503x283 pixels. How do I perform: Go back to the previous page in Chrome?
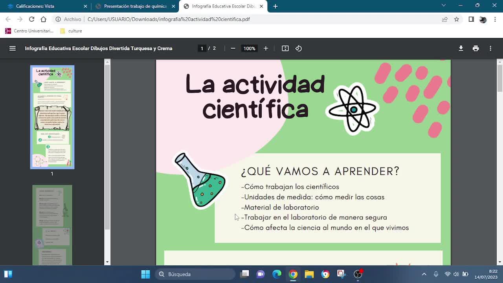(8, 19)
